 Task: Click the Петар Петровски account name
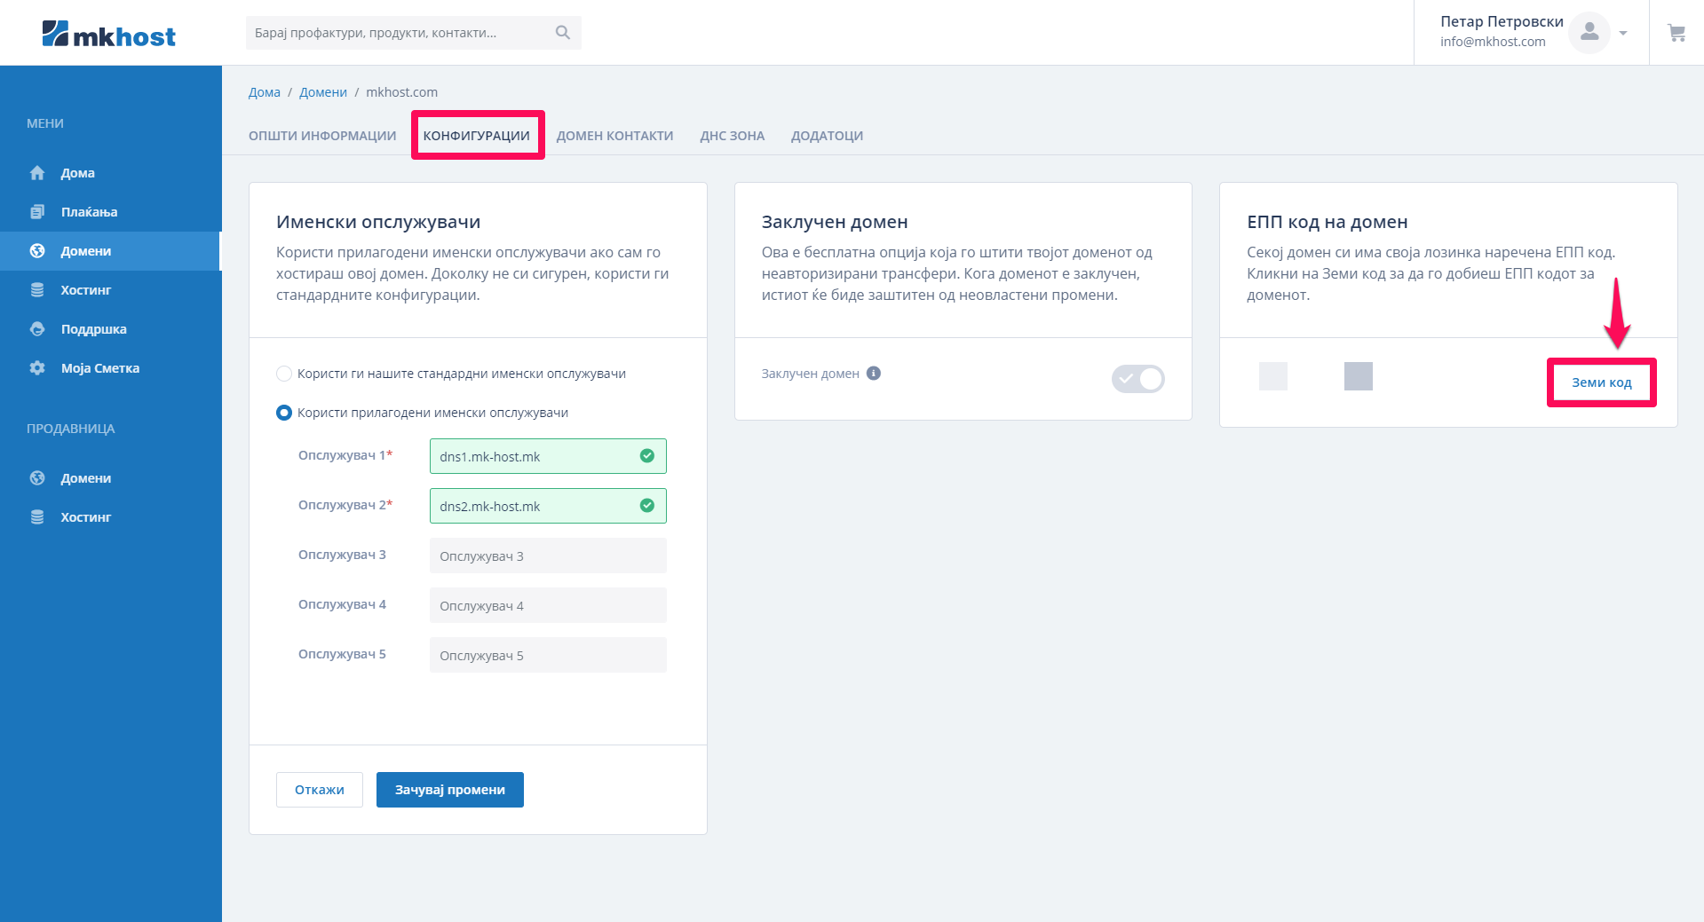[1502, 21]
